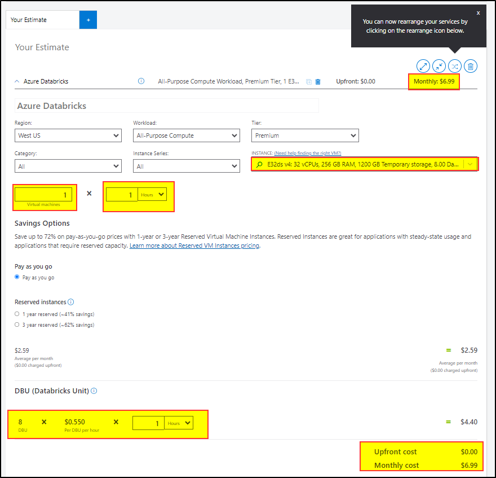The height and width of the screenshot is (478, 496).
Task: Select 1 year reserved savings option
Action: pos(17,314)
